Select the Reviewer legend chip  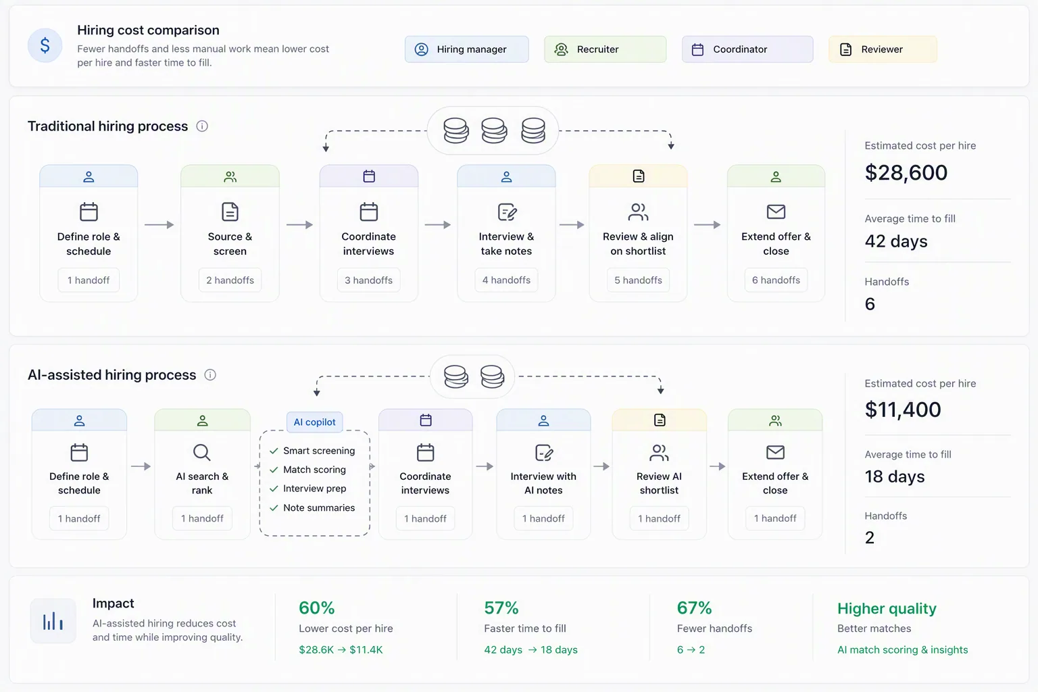tap(883, 49)
